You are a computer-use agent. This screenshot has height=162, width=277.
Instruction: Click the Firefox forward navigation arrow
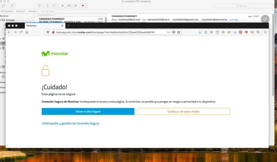pyautogui.click(x=16, y=32)
